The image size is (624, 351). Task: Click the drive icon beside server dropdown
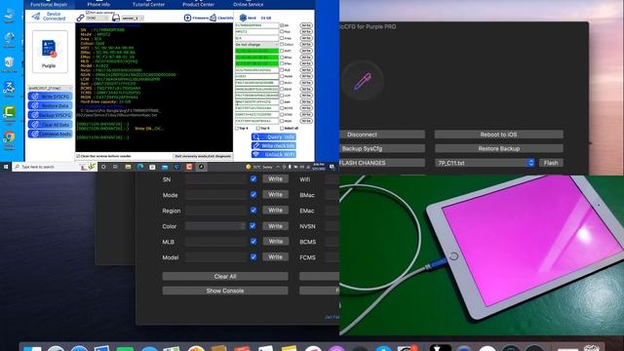coord(116,18)
